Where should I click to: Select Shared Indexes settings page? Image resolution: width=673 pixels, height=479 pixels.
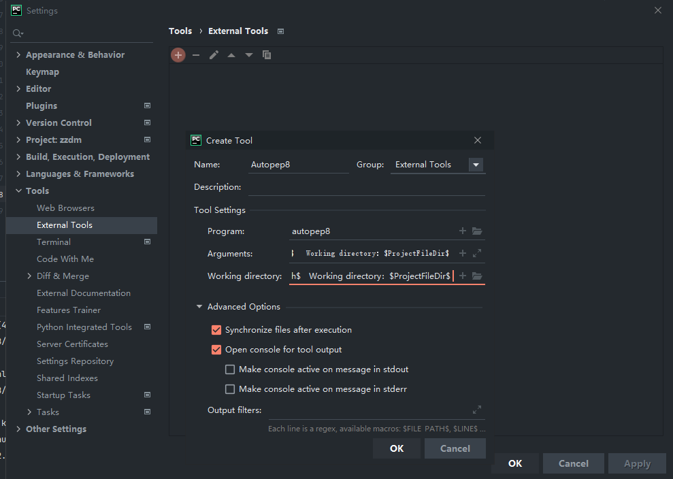click(67, 378)
